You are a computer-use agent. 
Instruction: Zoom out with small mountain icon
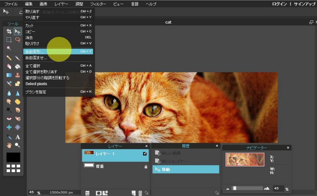coord(227,189)
